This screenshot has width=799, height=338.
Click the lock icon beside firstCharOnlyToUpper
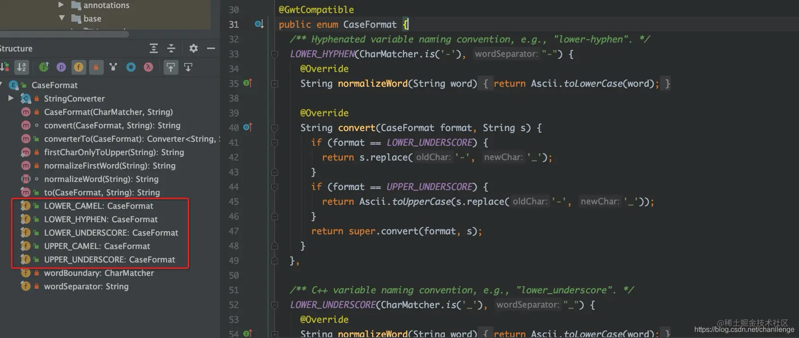(37, 152)
